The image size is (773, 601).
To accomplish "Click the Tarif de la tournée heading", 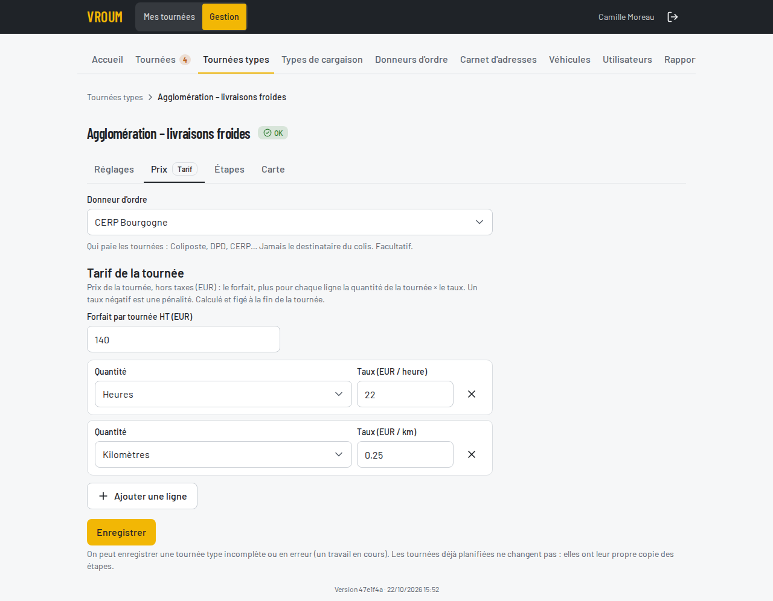I will 135,273.
